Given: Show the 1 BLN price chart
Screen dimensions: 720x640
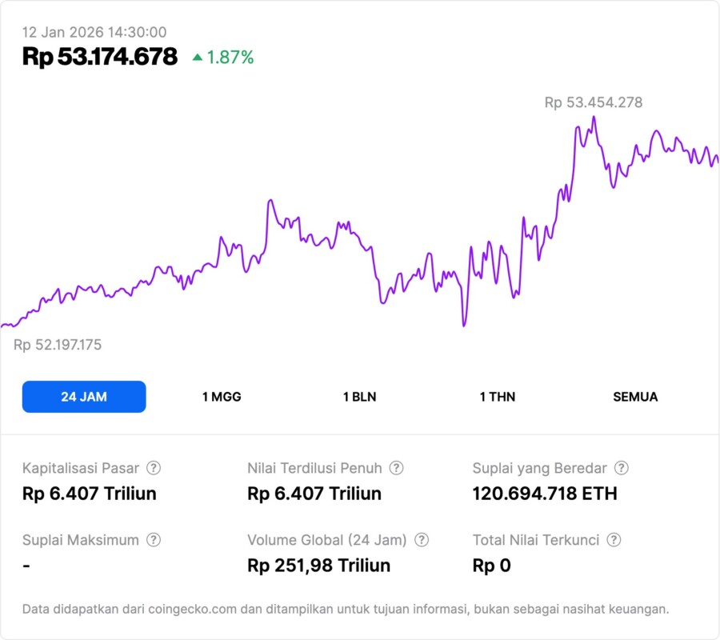Looking at the screenshot, I should [359, 397].
